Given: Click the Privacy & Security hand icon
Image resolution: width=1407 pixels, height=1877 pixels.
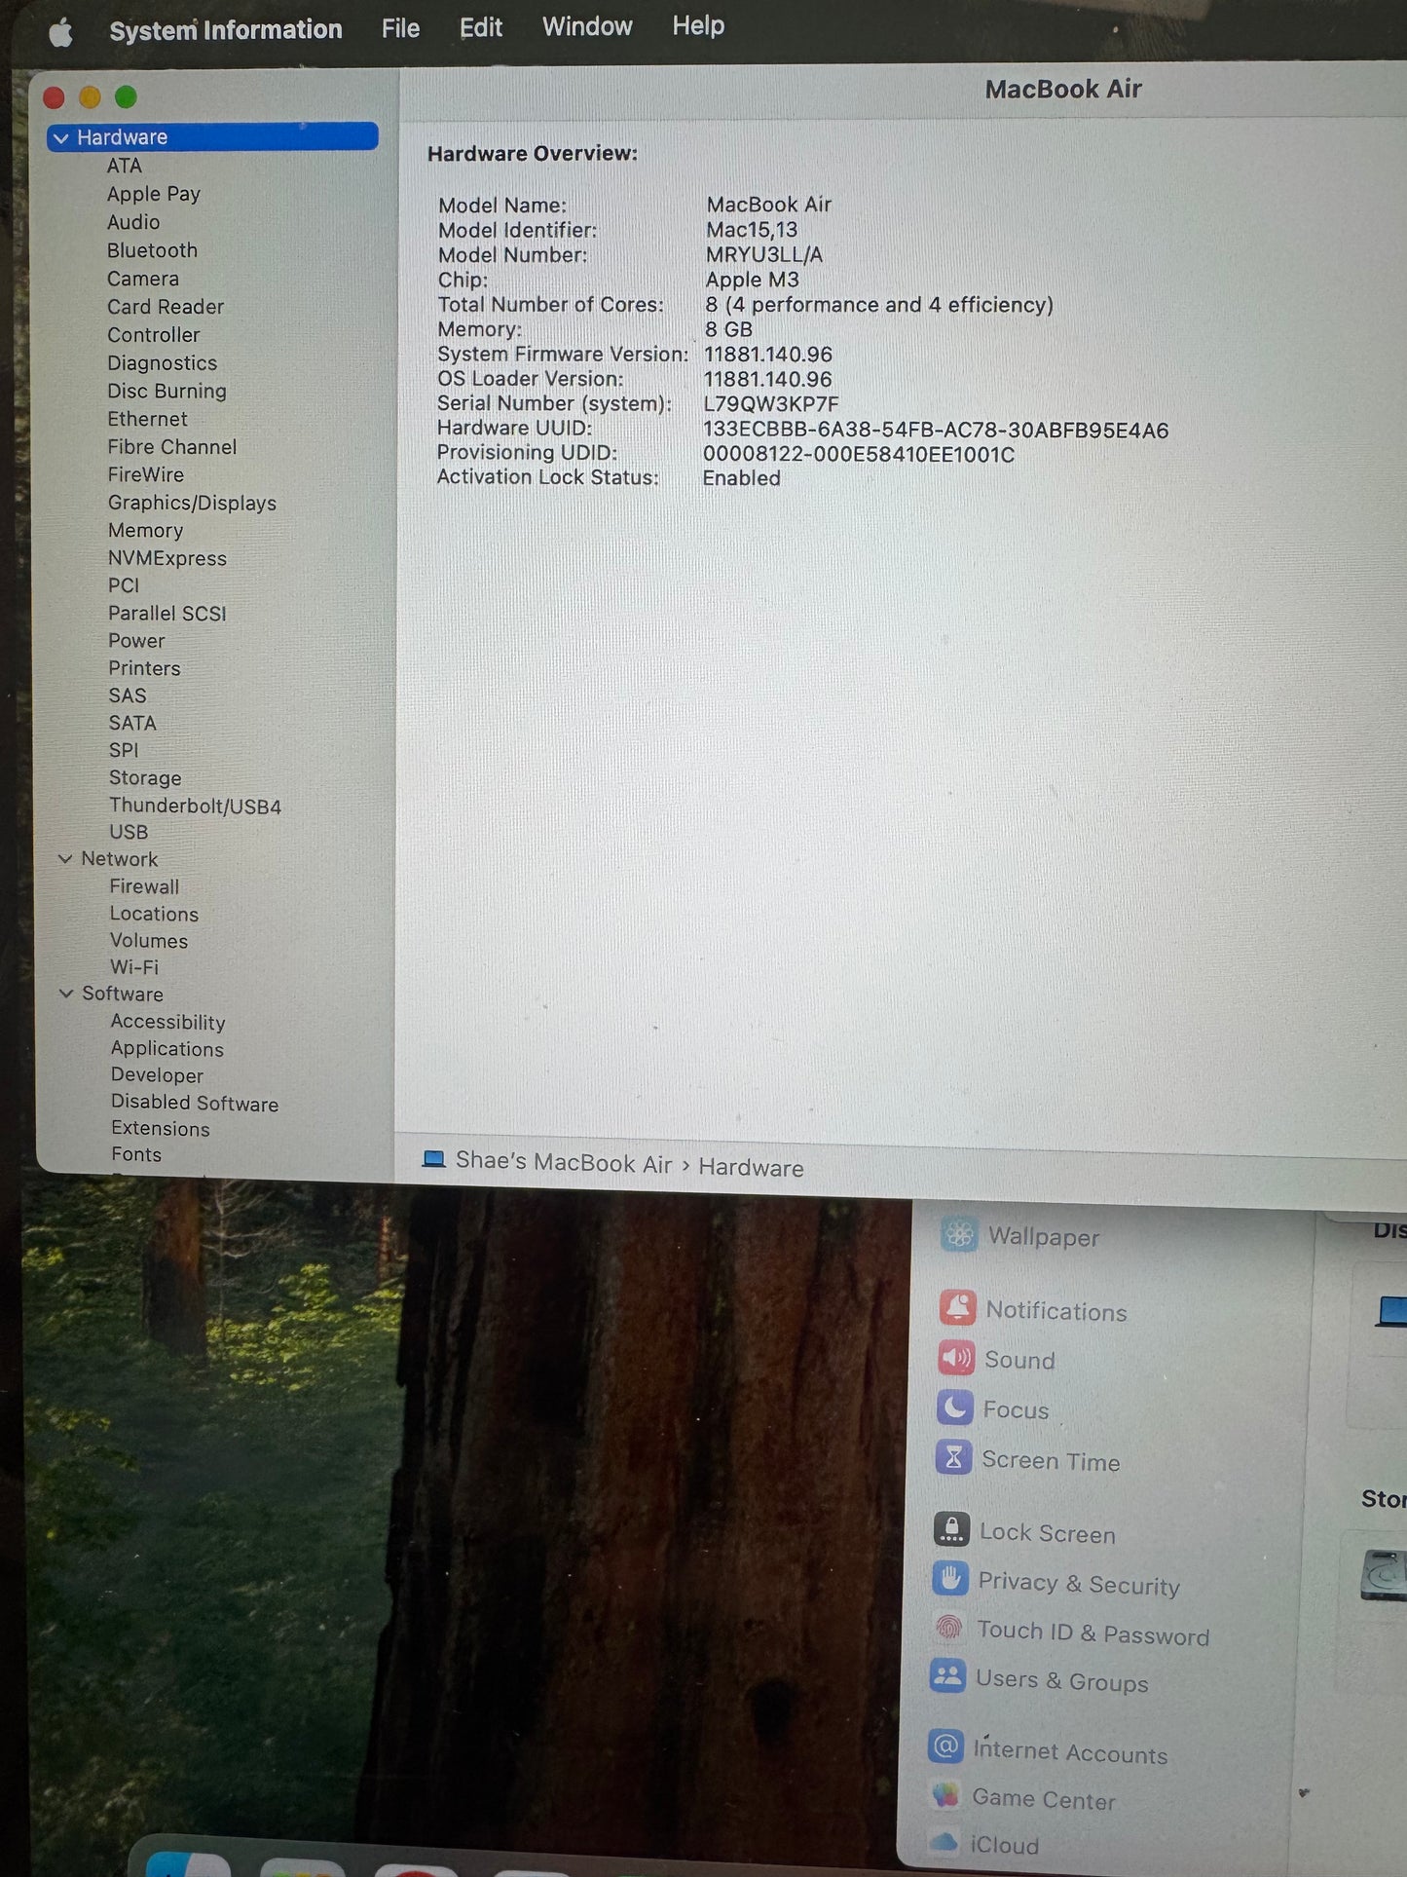Looking at the screenshot, I should pos(950,1579).
